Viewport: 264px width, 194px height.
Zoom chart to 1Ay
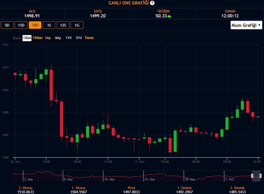point(48,38)
